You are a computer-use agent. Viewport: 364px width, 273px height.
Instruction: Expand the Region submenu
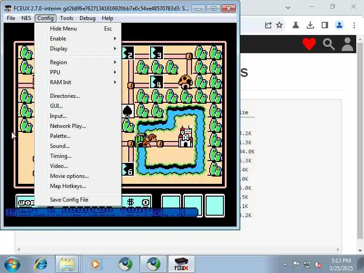[x=78, y=62]
